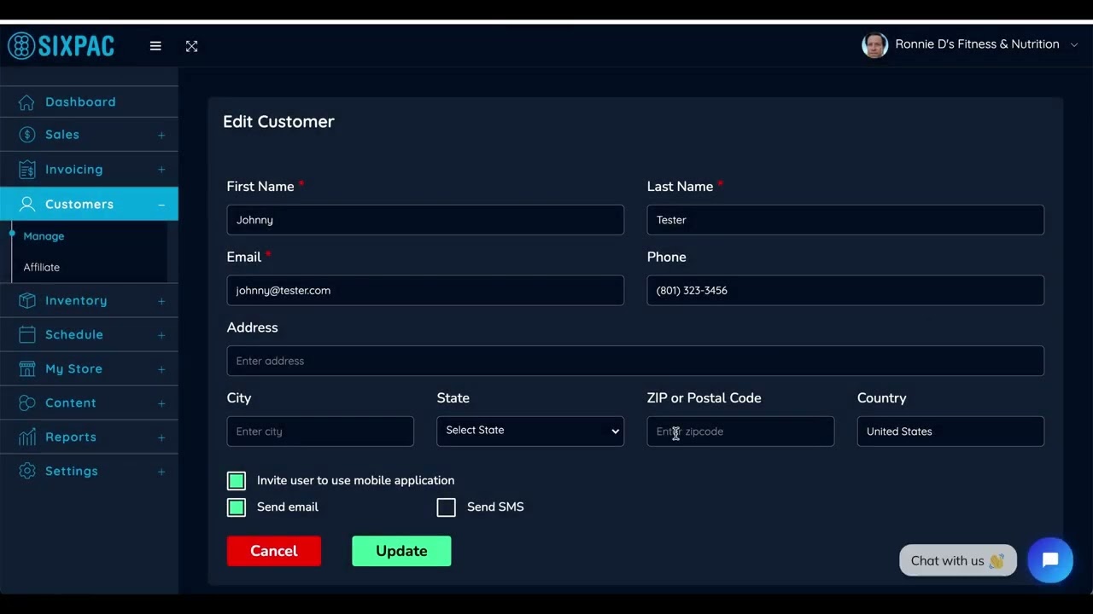
Task: Click the Email input field
Action: pos(425,290)
